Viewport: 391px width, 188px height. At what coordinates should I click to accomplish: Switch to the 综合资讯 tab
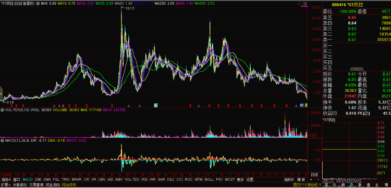click(69, 185)
